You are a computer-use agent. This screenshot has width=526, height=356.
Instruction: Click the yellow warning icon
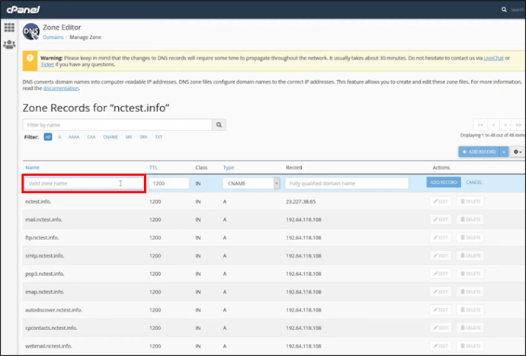click(x=30, y=58)
